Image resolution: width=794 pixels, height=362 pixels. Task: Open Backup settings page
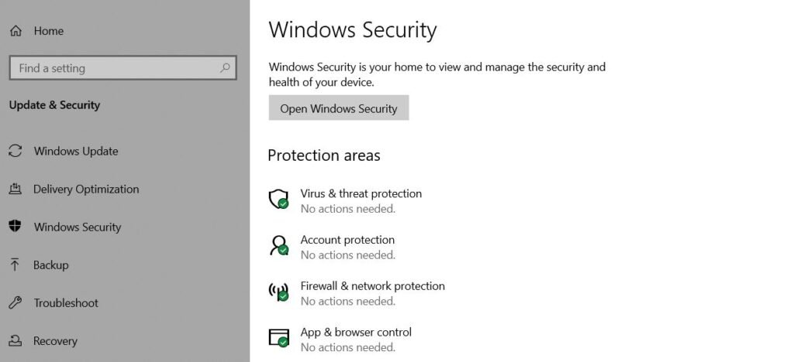50,265
